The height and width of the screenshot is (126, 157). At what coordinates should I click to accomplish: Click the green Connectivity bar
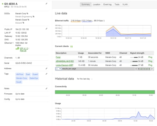click(105, 92)
